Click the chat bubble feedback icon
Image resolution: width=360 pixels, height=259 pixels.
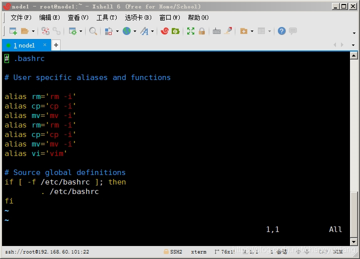(293, 30)
